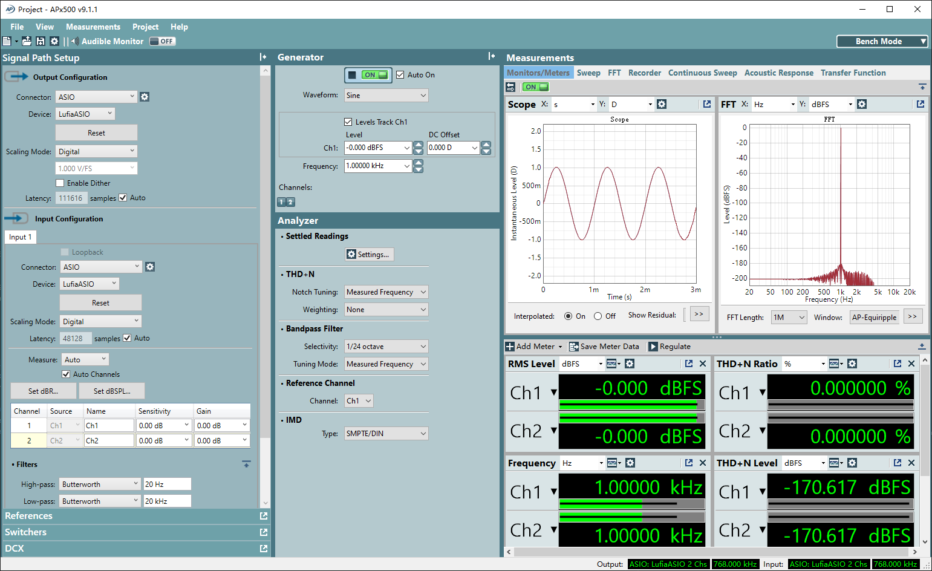Open the View menu
Screen dimensions: 932x571
[x=45, y=27]
